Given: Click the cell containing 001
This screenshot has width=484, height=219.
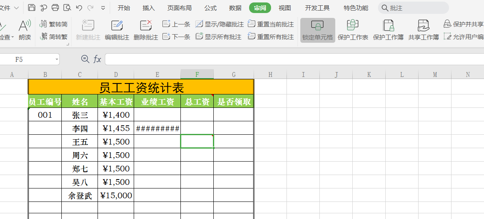Looking at the screenshot, I should point(45,115).
